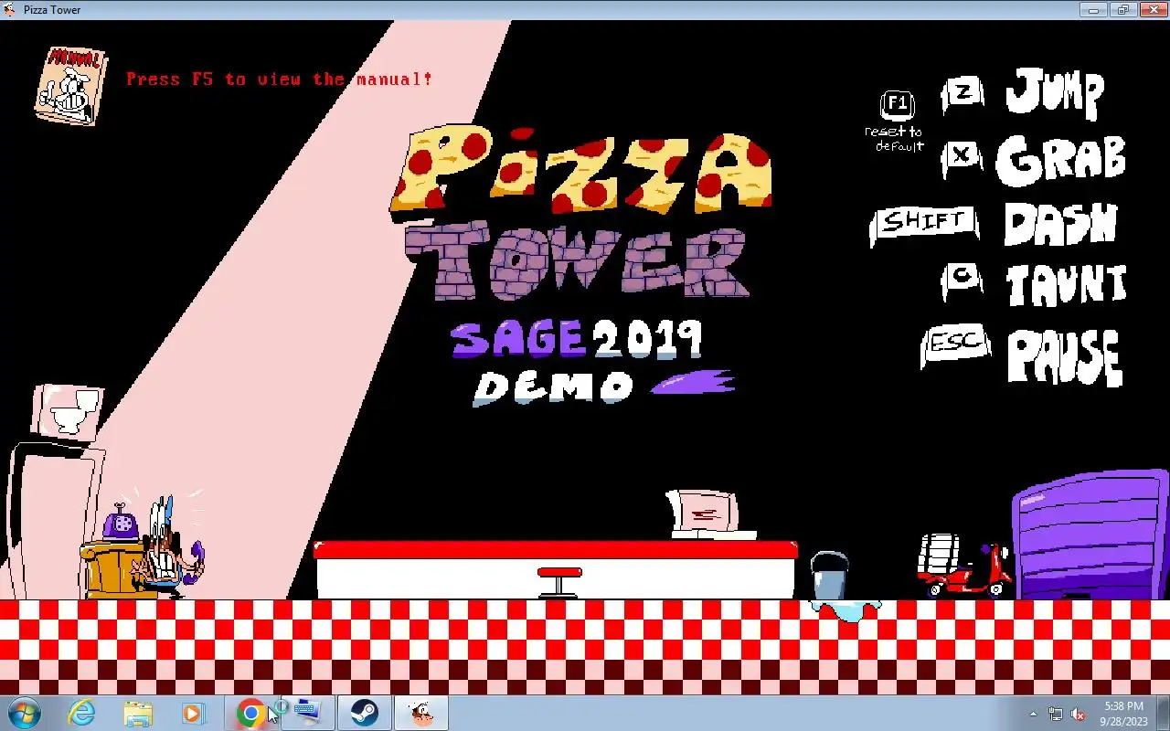This screenshot has height=731, width=1170.
Task: Open the network status tray icon
Action: [x=1056, y=714]
